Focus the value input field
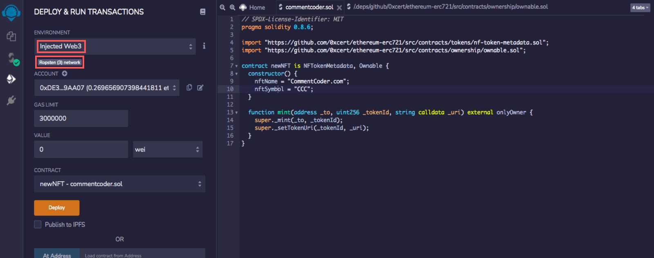The width and height of the screenshot is (654, 258). [x=81, y=149]
